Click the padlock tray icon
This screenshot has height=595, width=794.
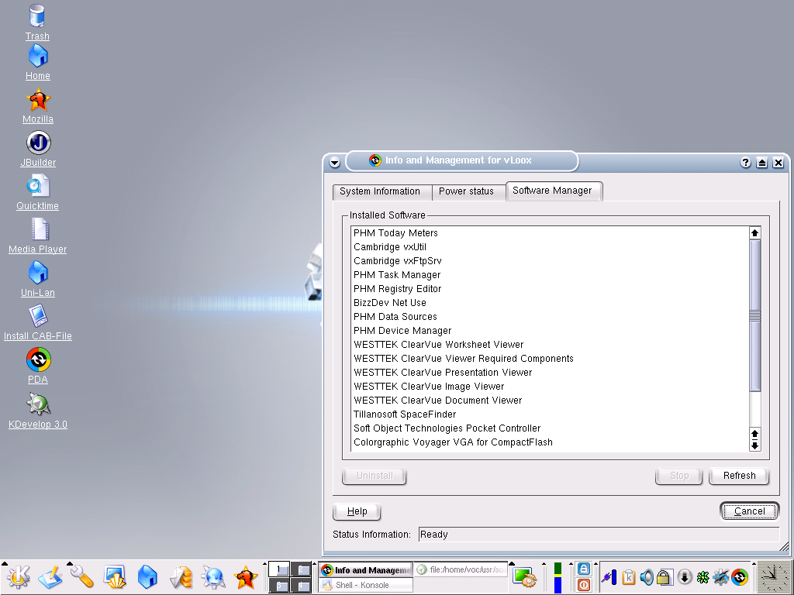(x=664, y=576)
